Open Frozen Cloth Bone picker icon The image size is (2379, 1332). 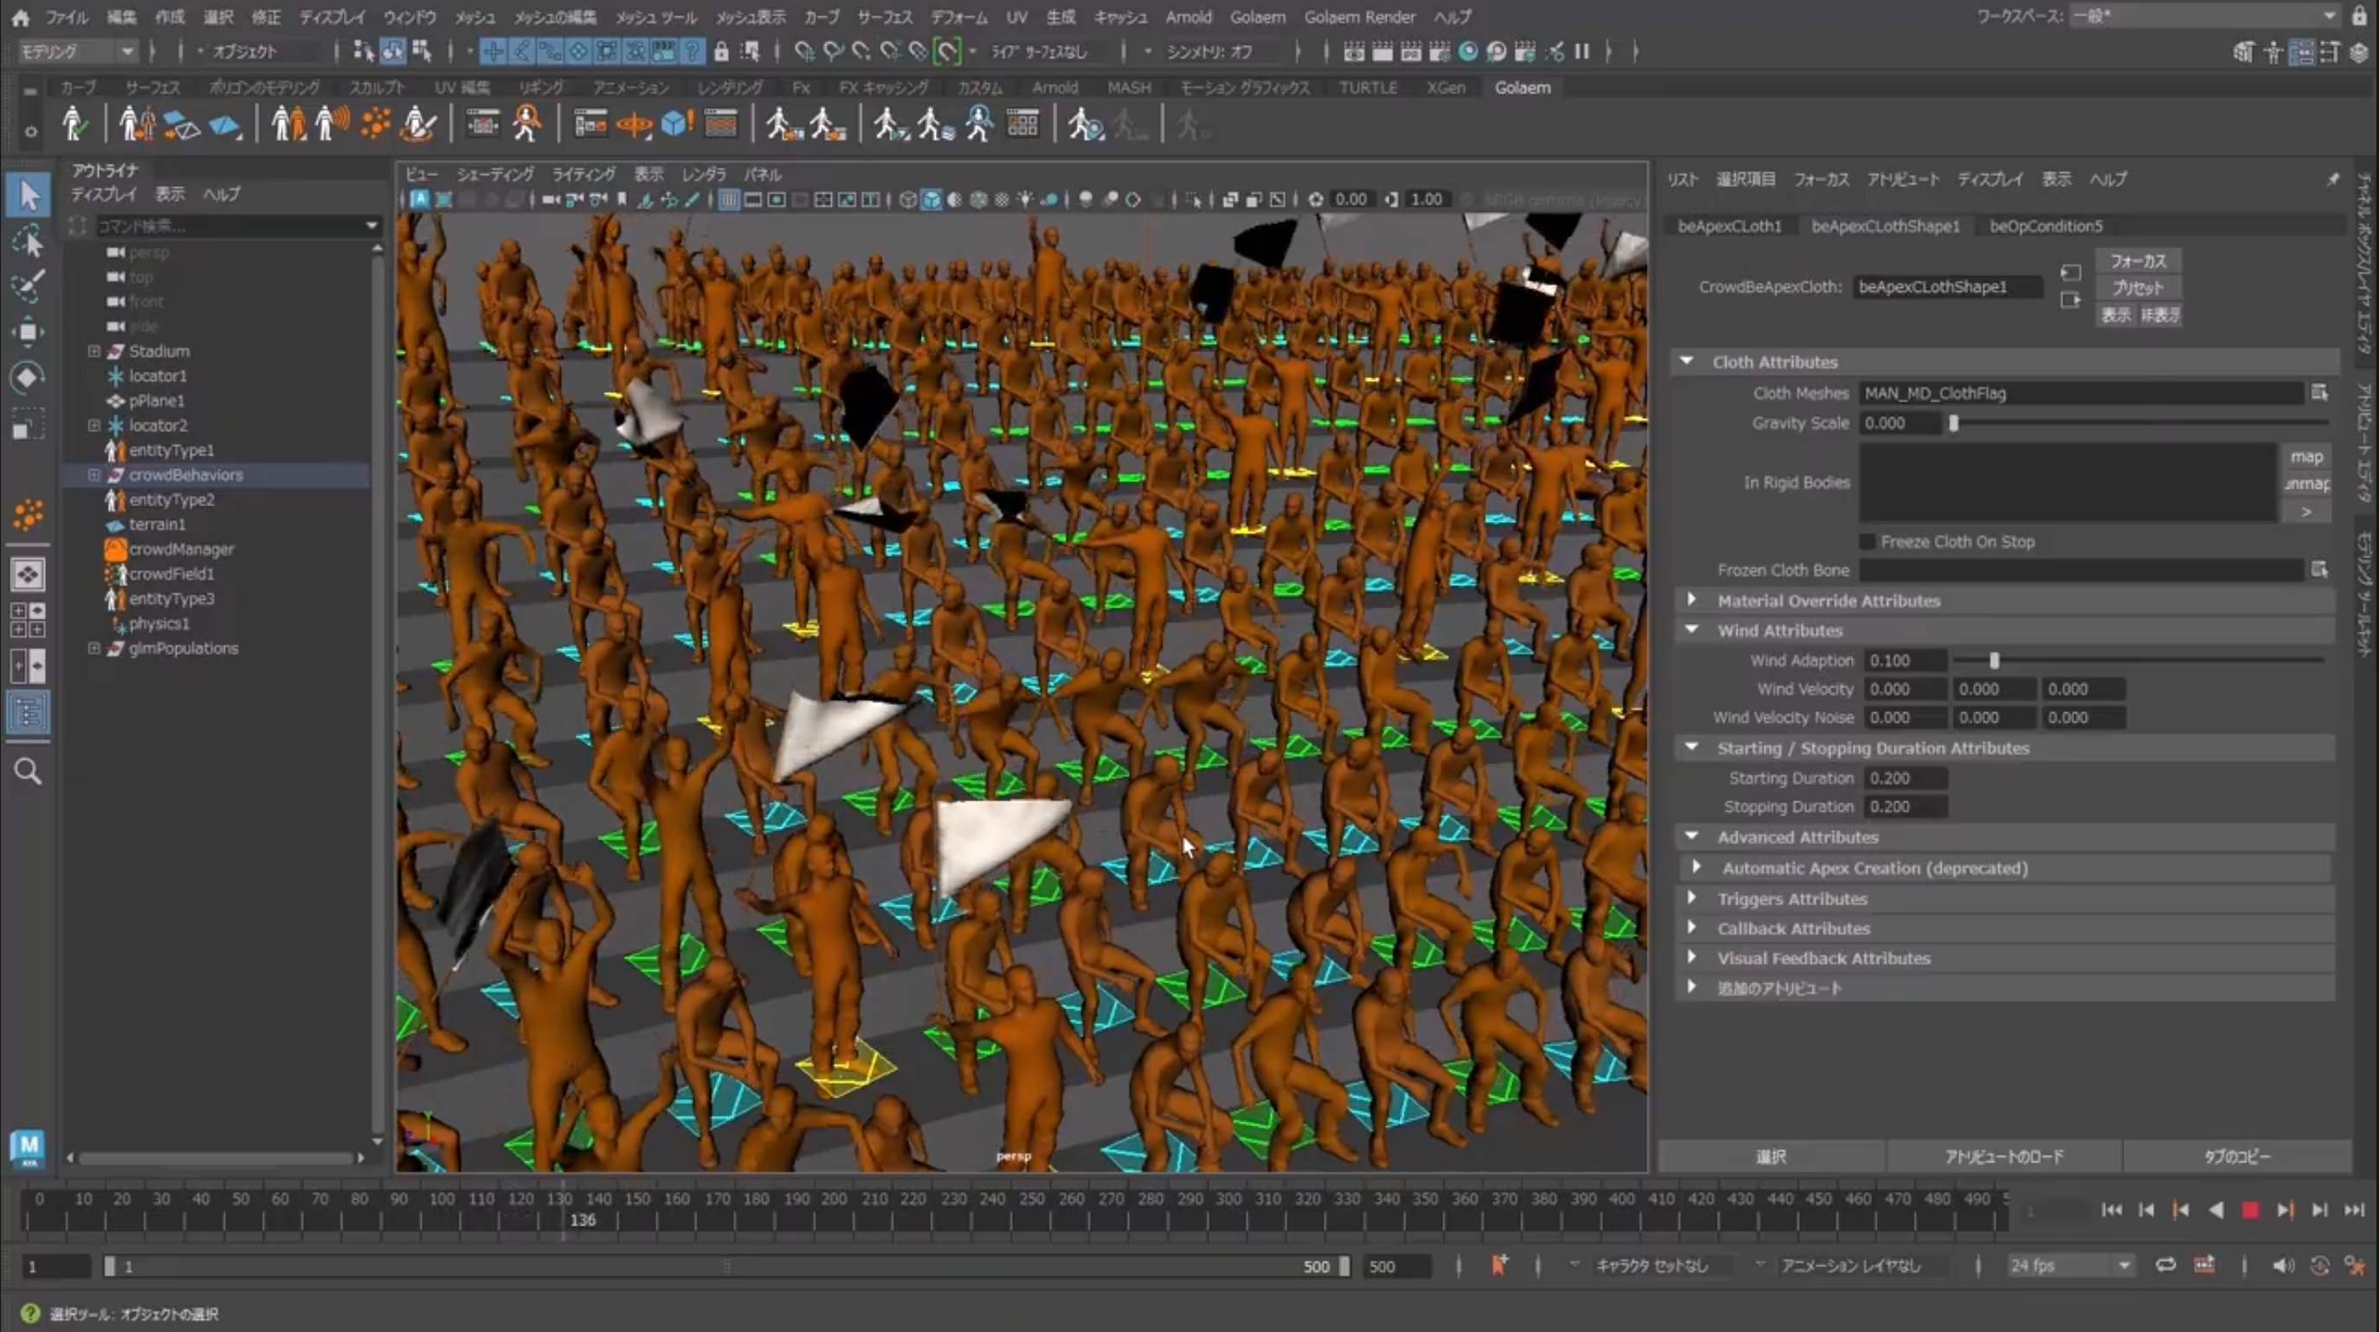click(2320, 569)
